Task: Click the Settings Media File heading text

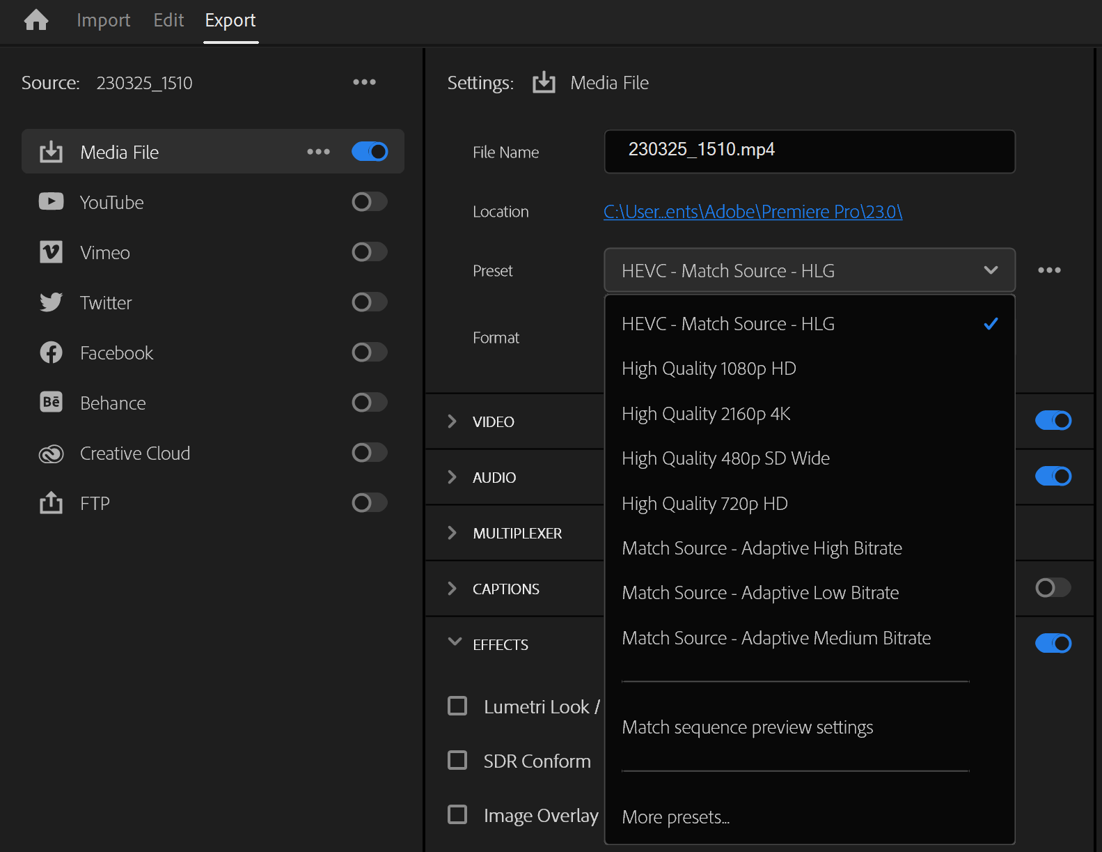Action: [x=609, y=83]
